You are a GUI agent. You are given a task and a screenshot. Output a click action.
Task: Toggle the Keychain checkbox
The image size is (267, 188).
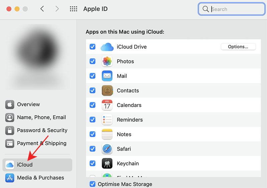(x=92, y=164)
